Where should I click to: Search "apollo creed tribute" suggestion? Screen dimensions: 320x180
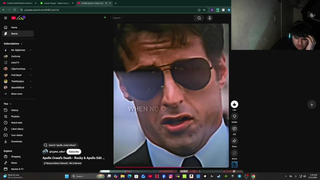click(x=60, y=145)
